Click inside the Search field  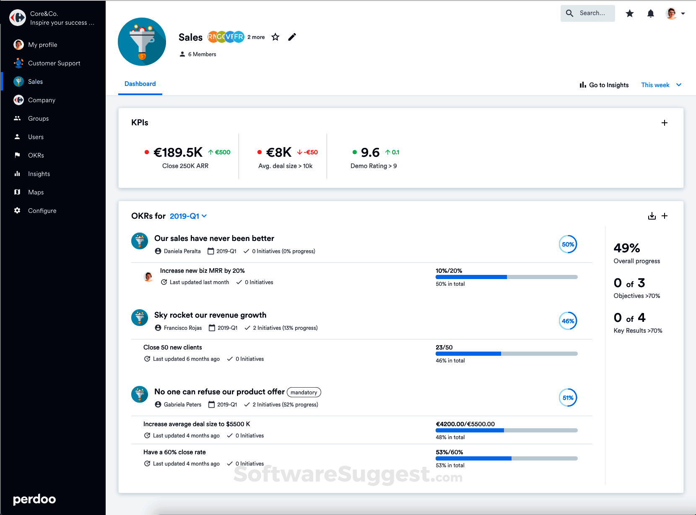tap(591, 13)
